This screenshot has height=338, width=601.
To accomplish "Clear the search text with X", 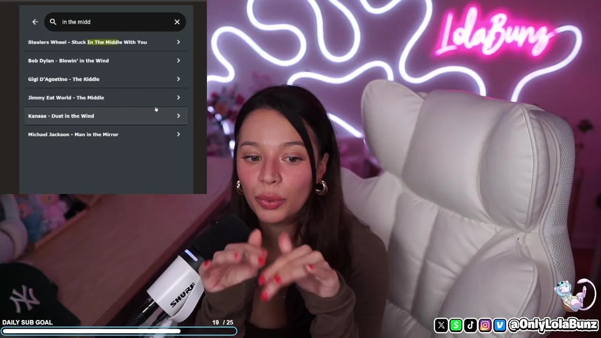I will coord(177,22).
